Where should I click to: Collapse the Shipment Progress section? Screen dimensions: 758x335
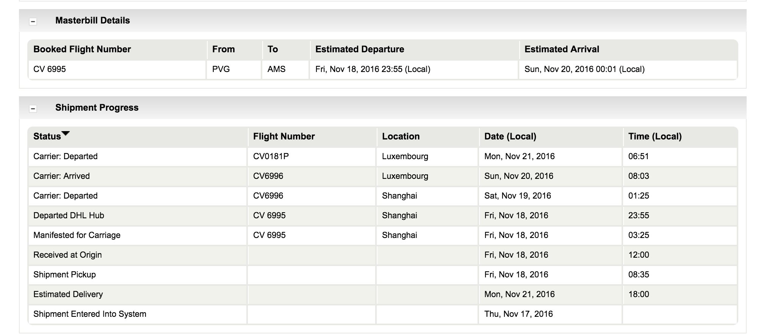33,109
